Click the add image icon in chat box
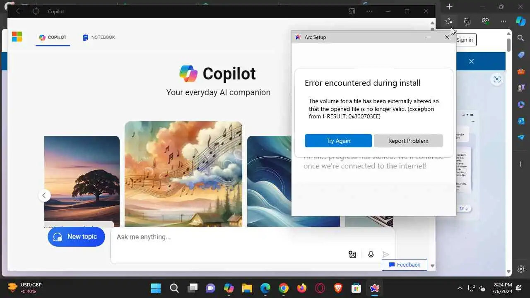Viewport: 530px width, 298px height. point(352,255)
